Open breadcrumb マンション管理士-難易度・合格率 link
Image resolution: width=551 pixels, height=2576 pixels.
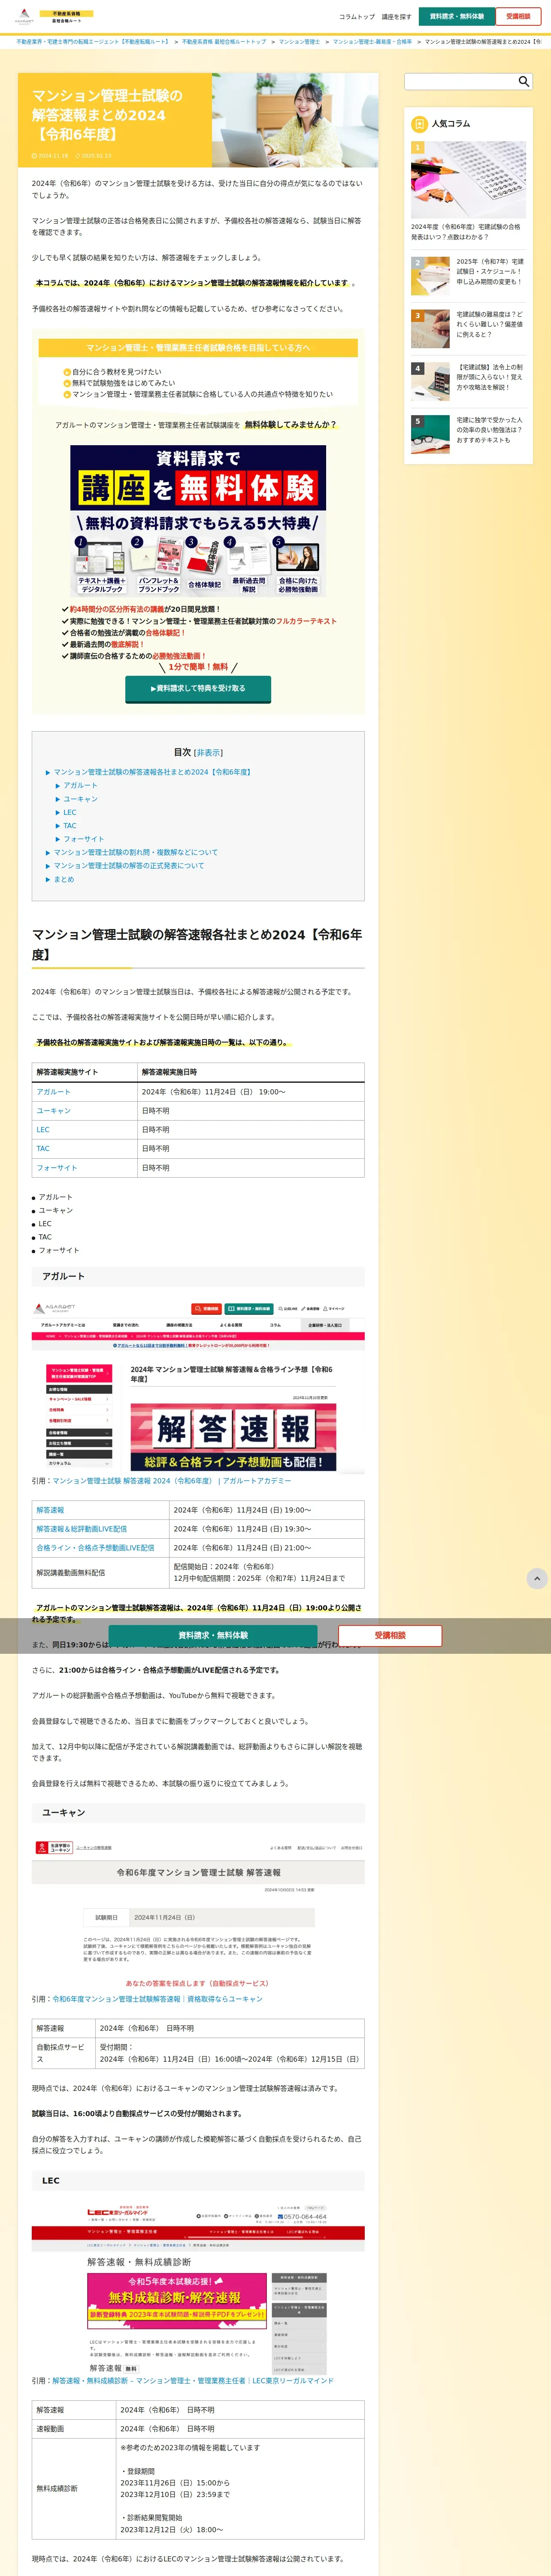pos(372,42)
